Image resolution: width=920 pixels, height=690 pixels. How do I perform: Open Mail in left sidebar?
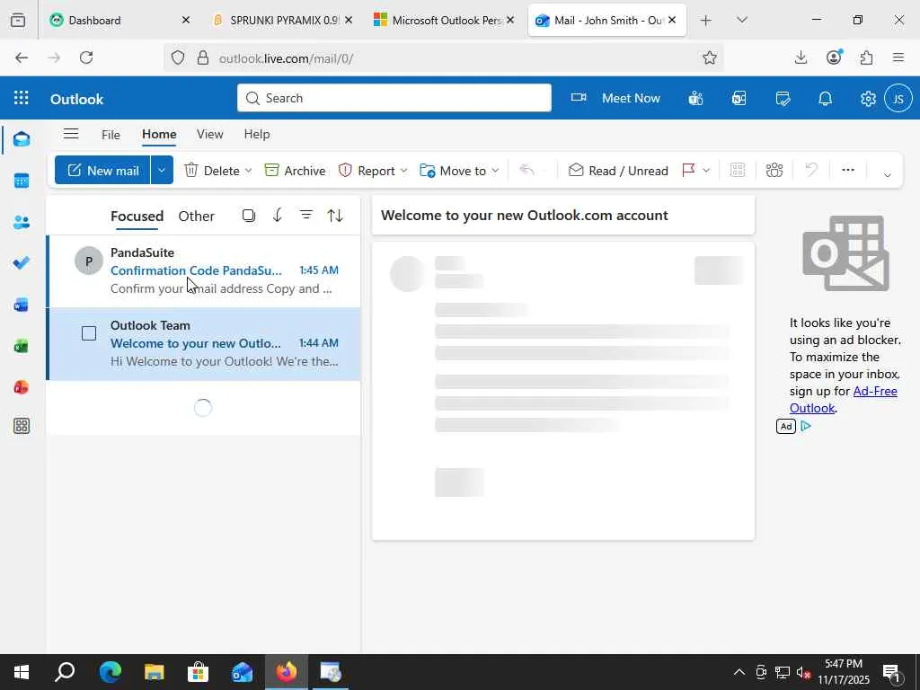22,139
